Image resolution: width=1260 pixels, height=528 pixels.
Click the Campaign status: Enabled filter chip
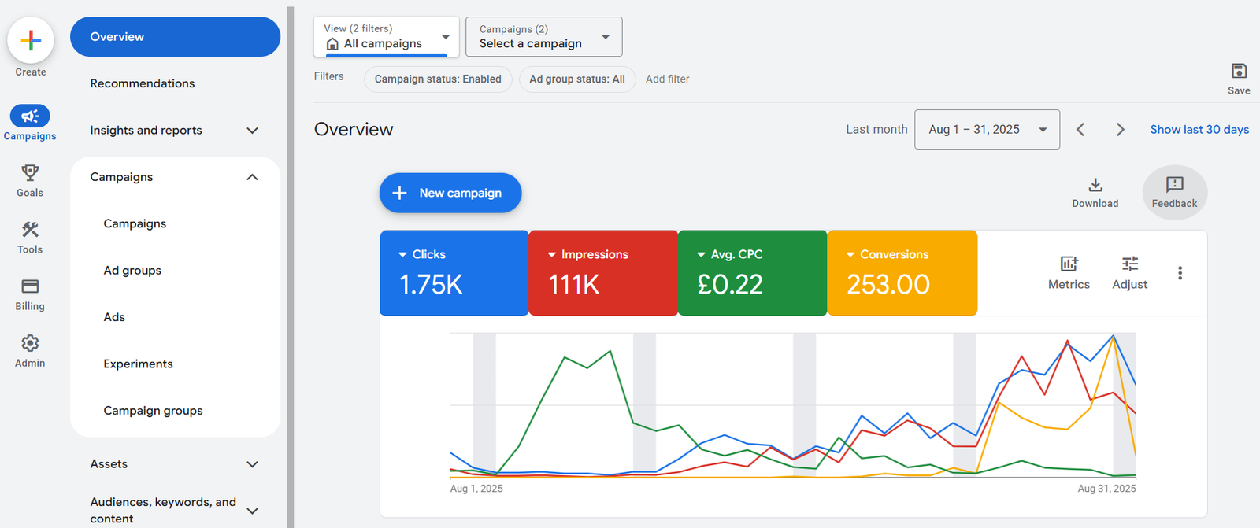(x=438, y=79)
